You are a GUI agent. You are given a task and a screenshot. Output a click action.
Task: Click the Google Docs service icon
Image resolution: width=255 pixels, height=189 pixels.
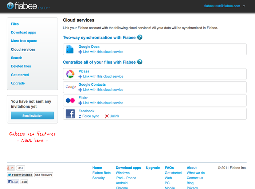click(x=70, y=49)
